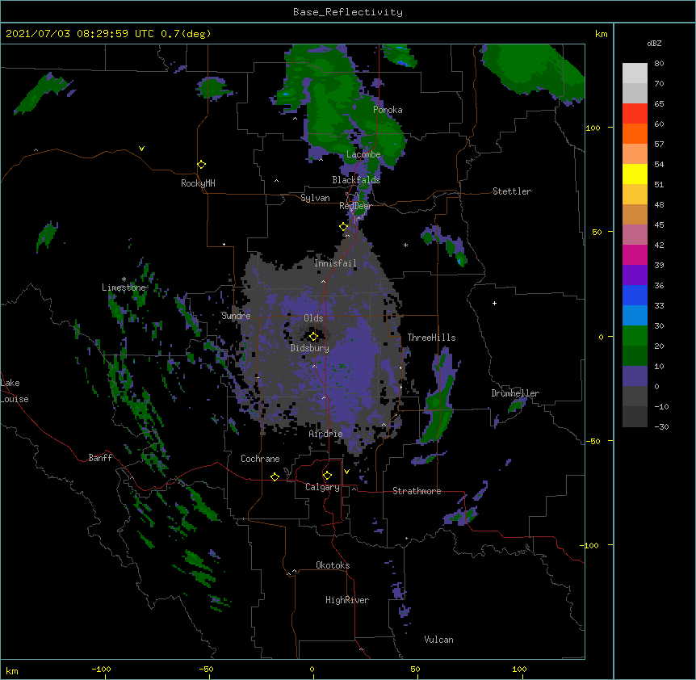
Task: Click the white plus marker west of Drumheller
Action: (x=494, y=303)
